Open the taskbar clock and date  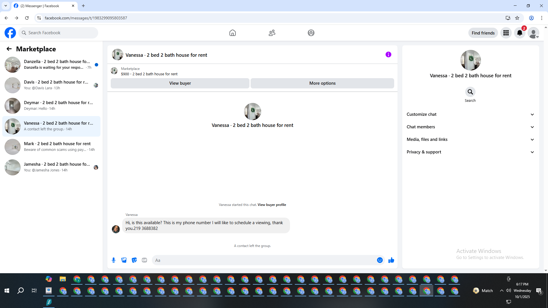point(522,291)
